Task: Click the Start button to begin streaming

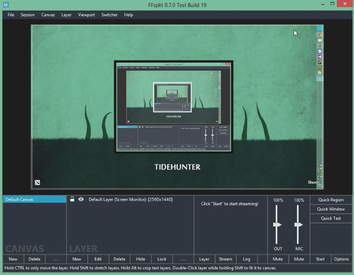Action: [320, 259]
